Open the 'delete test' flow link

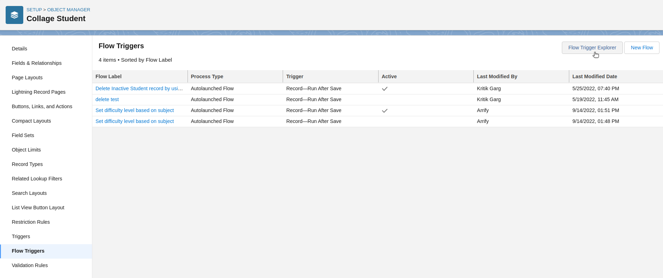107,99
